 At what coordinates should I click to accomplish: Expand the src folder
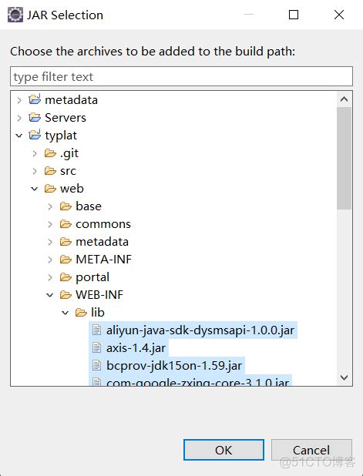pos(35,171)
